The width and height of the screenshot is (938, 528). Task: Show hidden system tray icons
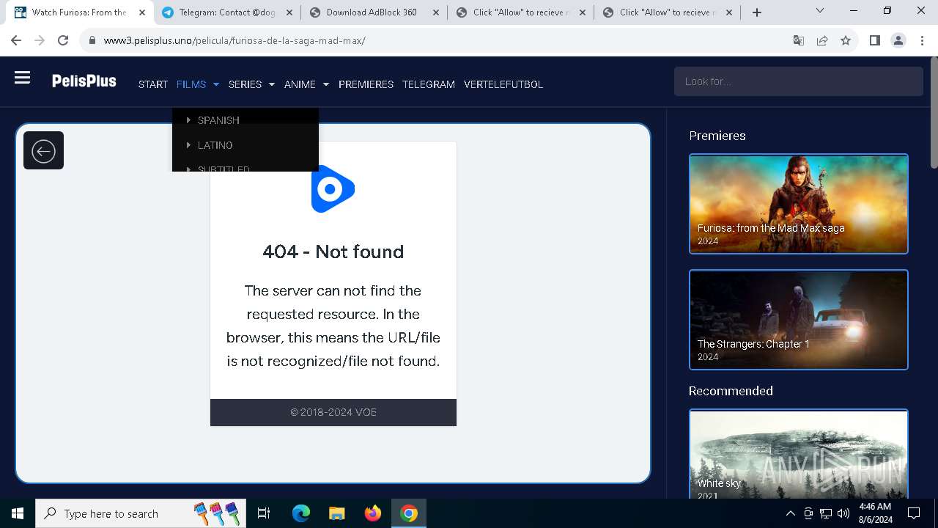790,513
